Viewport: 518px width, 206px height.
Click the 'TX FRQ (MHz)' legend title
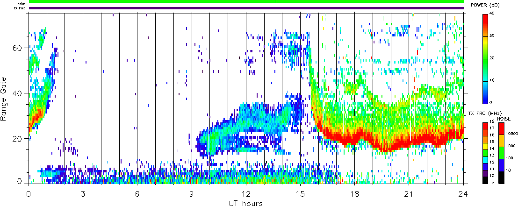pos(485,113)
